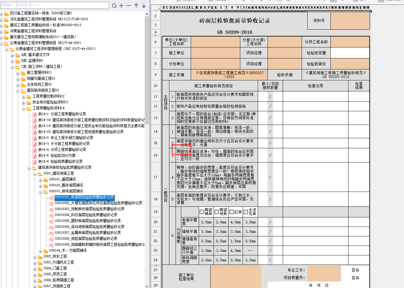Check the 陶瓷锦砖 checkbox
404x288 pixels.
tap(202, 212)
